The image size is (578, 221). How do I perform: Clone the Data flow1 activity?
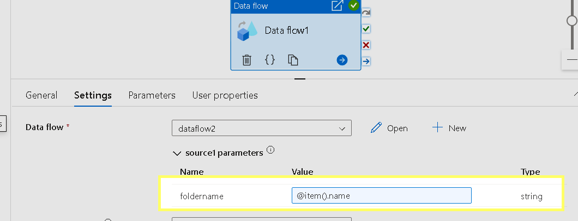point(293,60)
